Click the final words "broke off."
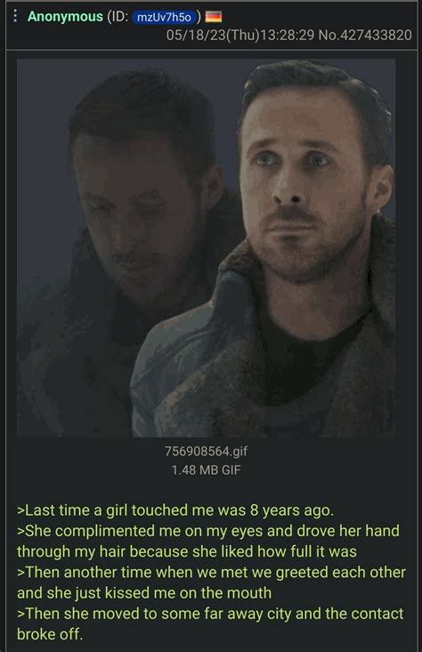The width and height of the screenshot is (422, 652). click(50, 634)
